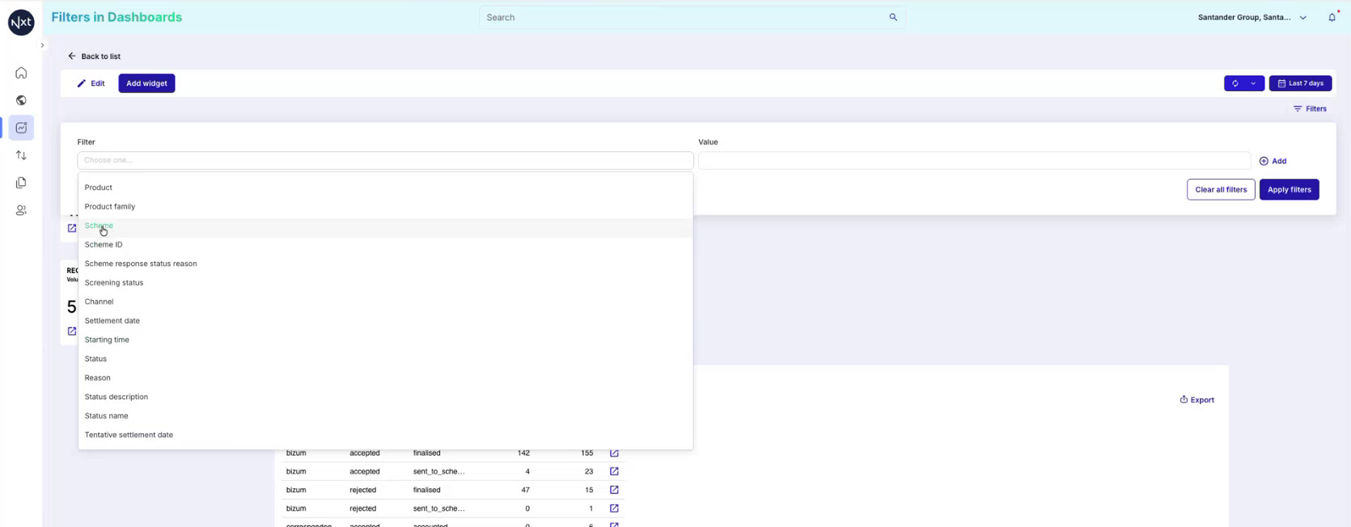
Task: Expand the sidebar with chevron
Action: click(x=42, y=45)
